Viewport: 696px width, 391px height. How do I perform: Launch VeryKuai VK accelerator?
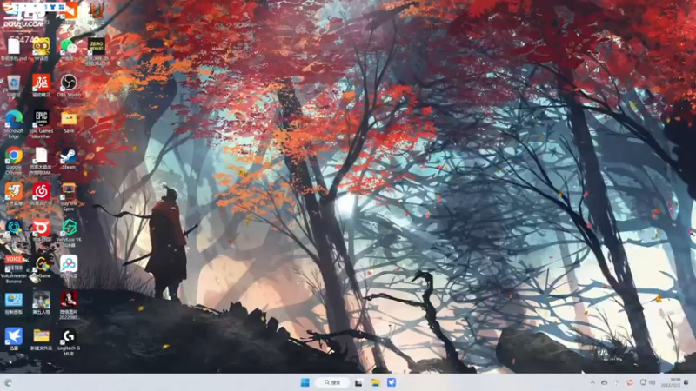[69, 229]
